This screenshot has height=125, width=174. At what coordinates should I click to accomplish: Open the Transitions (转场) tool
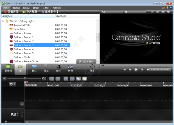[x=71, y=68]
